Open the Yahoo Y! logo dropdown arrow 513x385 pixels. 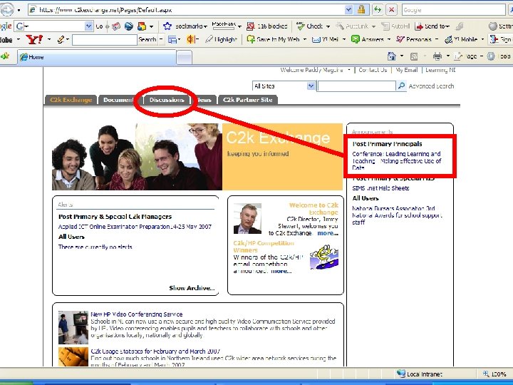tap(49, 40)
